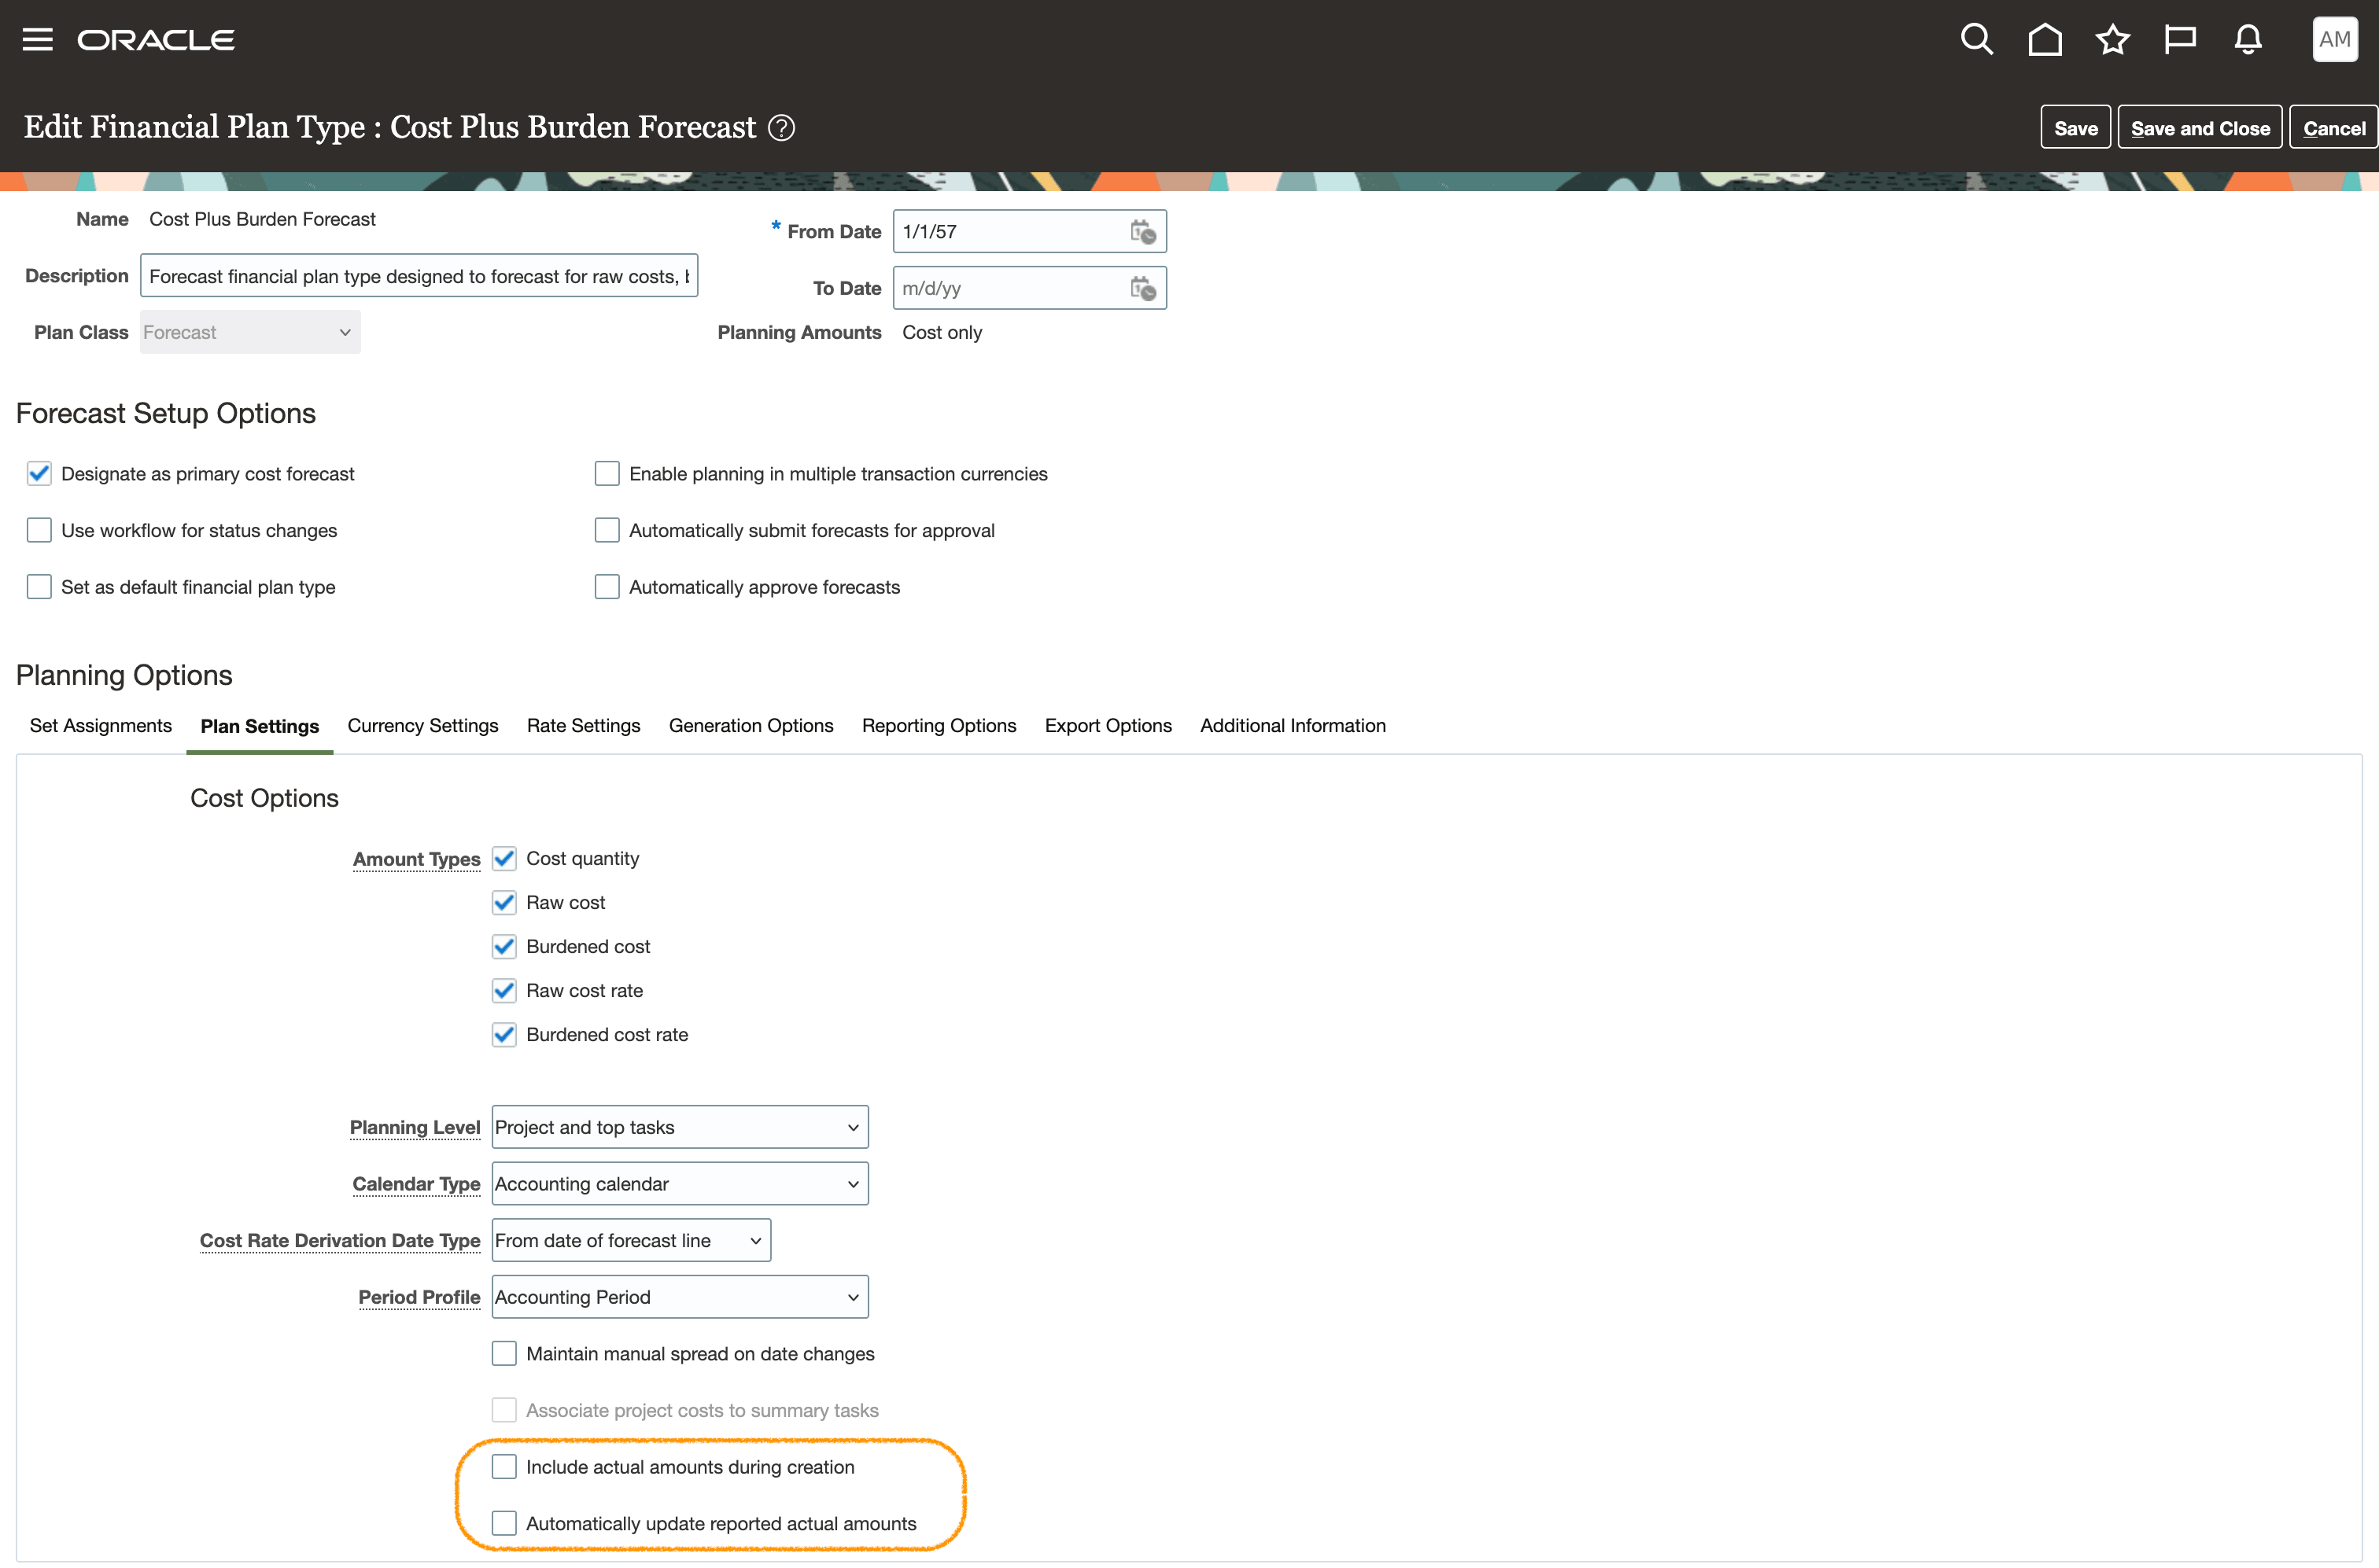The height and width of the screenshot is (1568, 2379).
Task: Uncheck Designate as primary cost forecast
Action: tap(39, 474)
